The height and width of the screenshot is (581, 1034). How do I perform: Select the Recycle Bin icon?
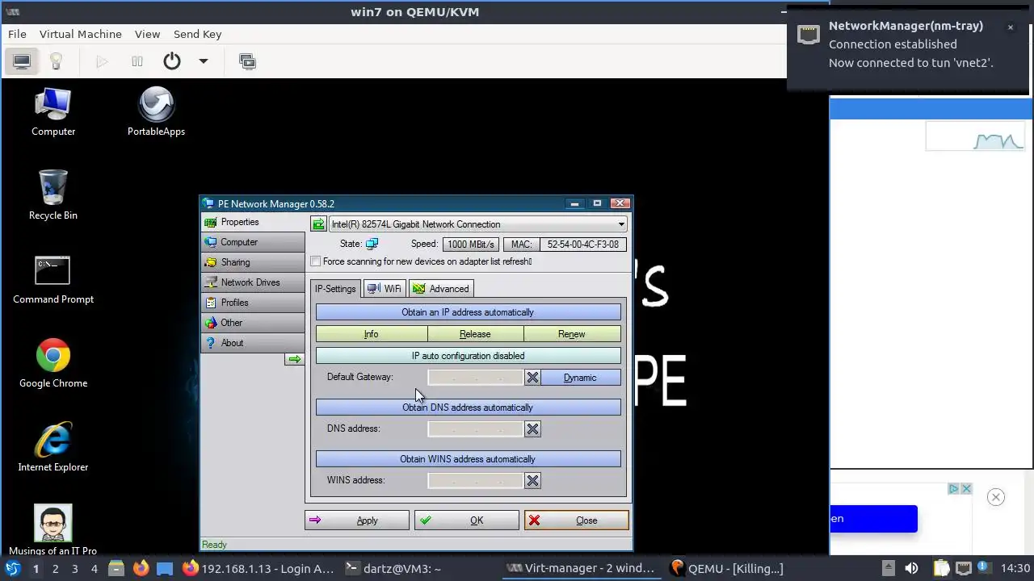click(53, 195)
